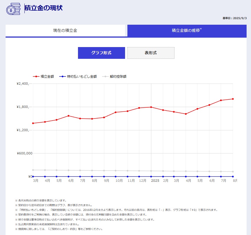Switch to 表形式 view
Screen dimensions: 251x235
151,53
